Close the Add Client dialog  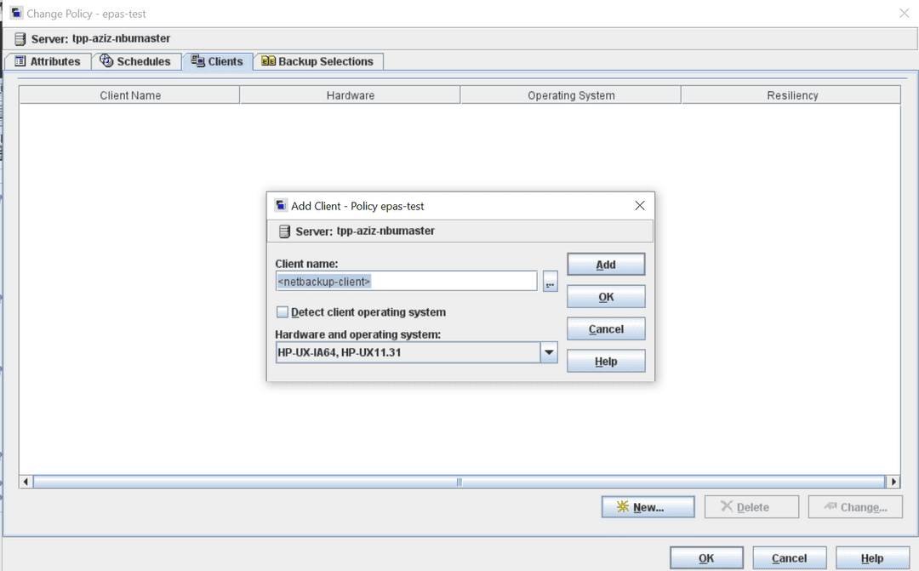[x=640, y=206]
